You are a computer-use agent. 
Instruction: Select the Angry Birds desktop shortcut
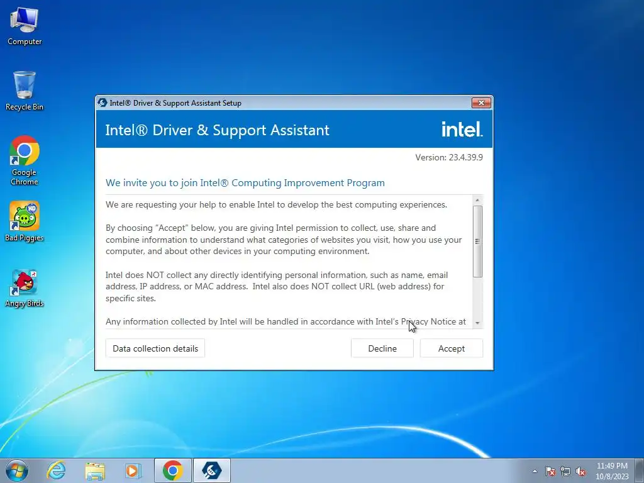pos(25,288)
